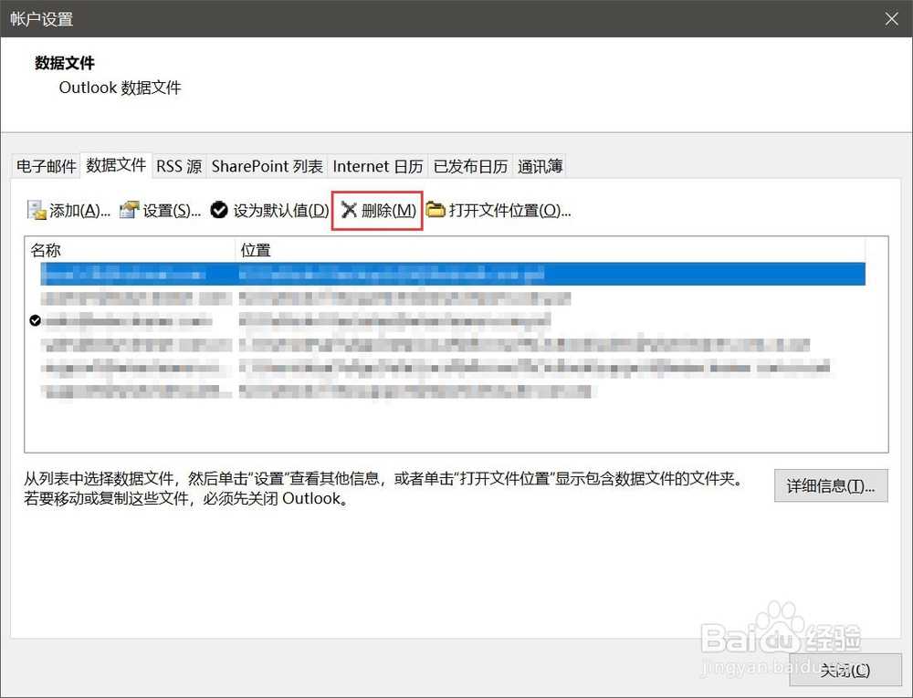Click the 添加(A)... button label
The width and height of the screenshot is (913, 698).
79,211
